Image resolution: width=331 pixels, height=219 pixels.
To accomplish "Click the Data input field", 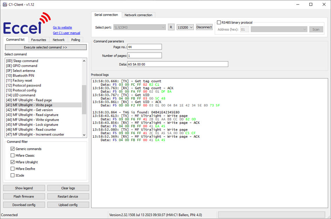I will tap(177, 64).
